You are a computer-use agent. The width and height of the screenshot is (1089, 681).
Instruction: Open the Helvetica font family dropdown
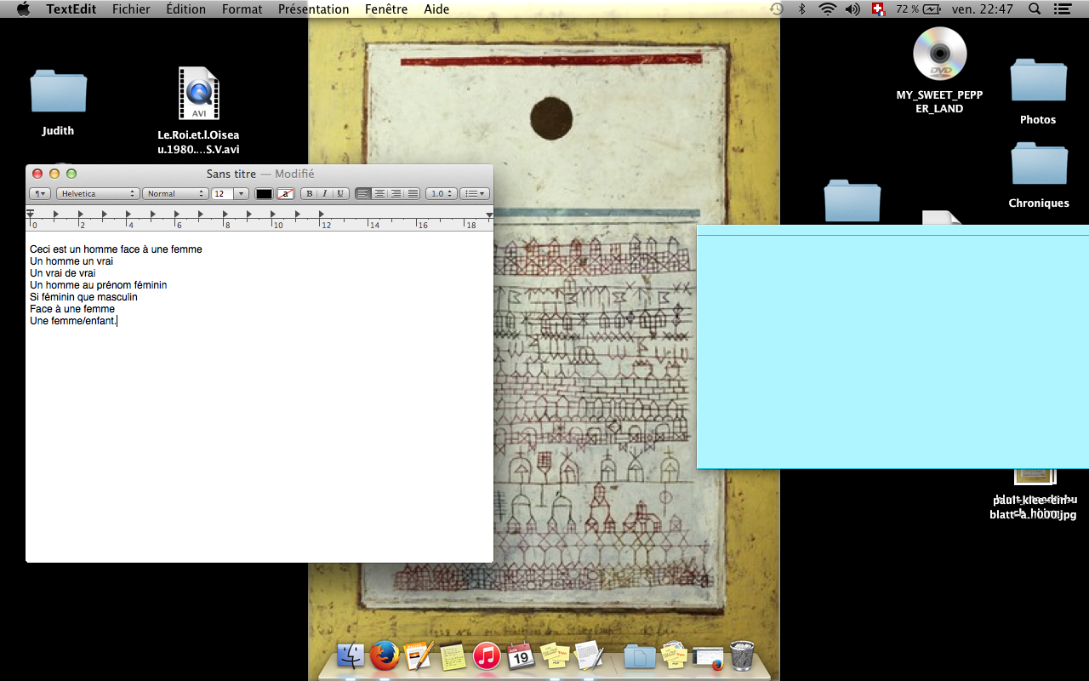[x=98, y=194]
